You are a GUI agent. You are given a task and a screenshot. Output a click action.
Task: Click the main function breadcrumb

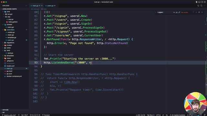pos(44,9)
